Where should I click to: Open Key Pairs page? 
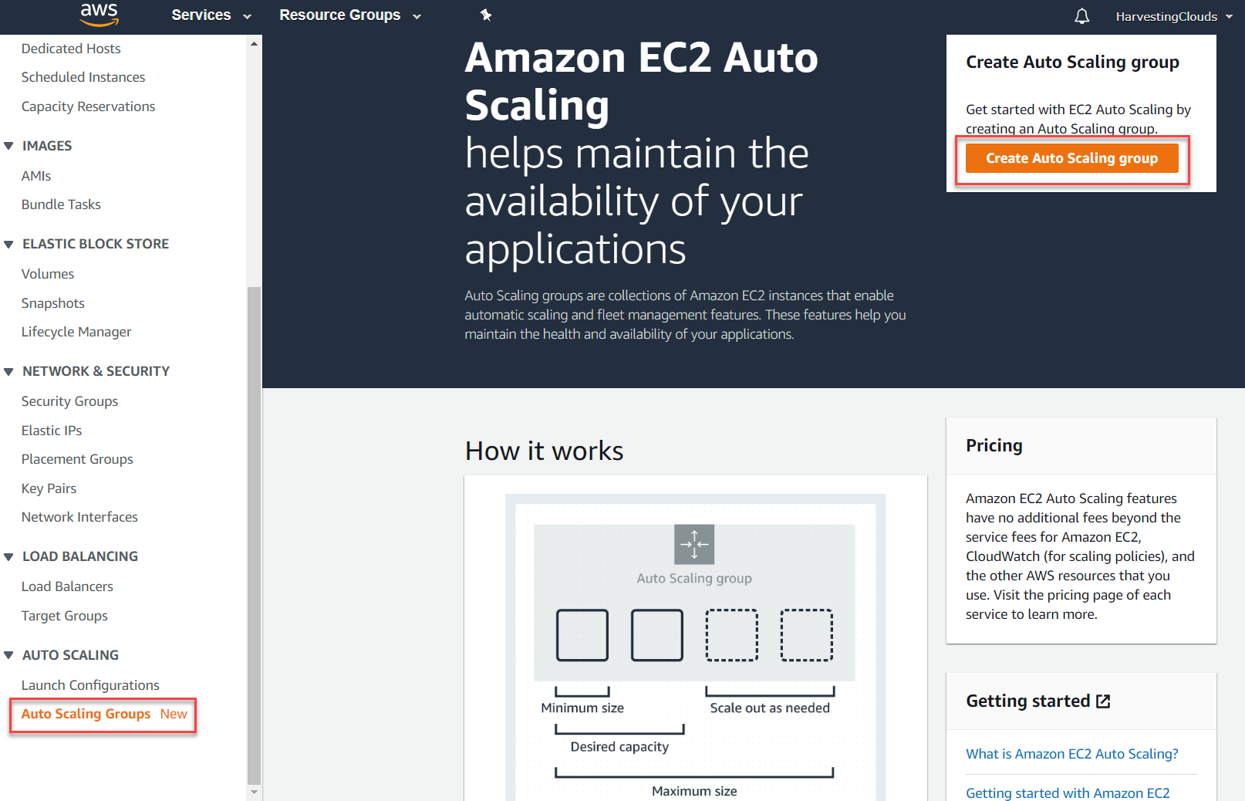click(49, 488)
